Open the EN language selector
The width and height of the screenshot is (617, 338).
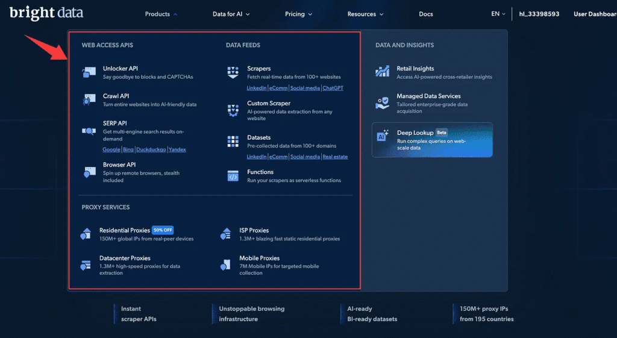(x=498, y=14)
